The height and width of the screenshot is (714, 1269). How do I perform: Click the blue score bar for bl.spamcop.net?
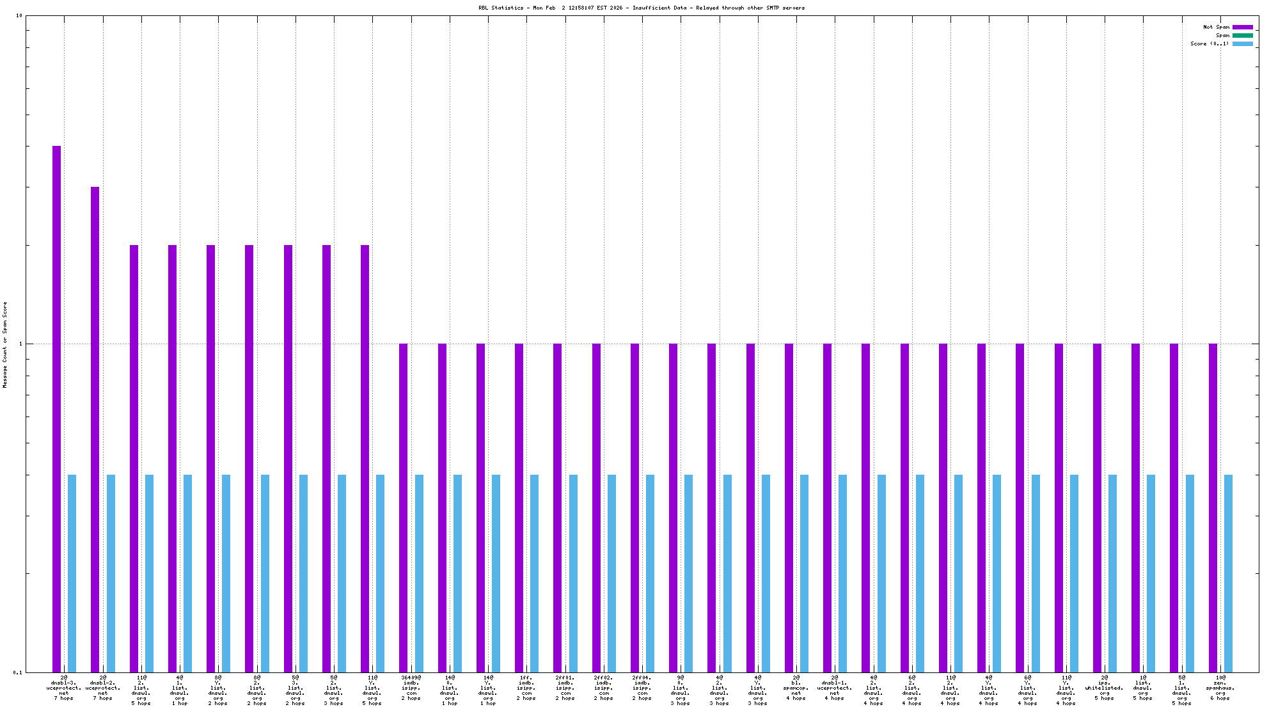click(804, 573)
